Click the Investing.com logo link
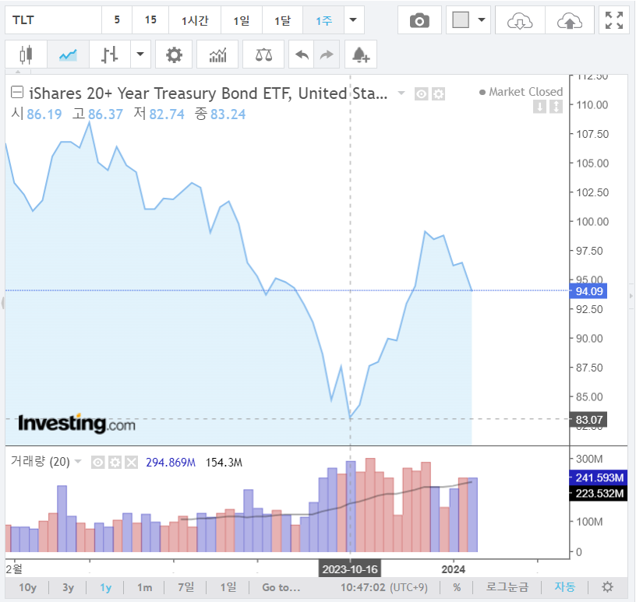 point(76,424)
